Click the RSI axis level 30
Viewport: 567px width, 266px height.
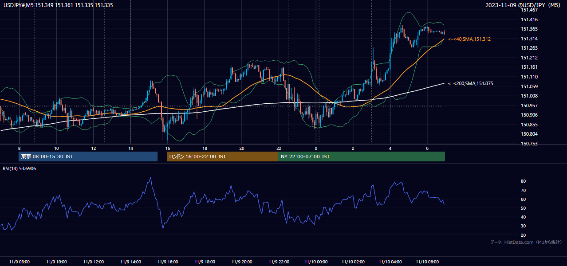coord(524,226)
